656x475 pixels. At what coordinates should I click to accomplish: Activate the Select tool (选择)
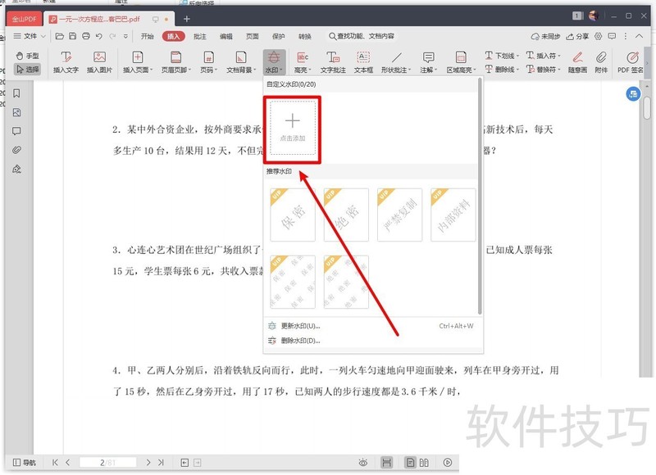coord(27,69)
